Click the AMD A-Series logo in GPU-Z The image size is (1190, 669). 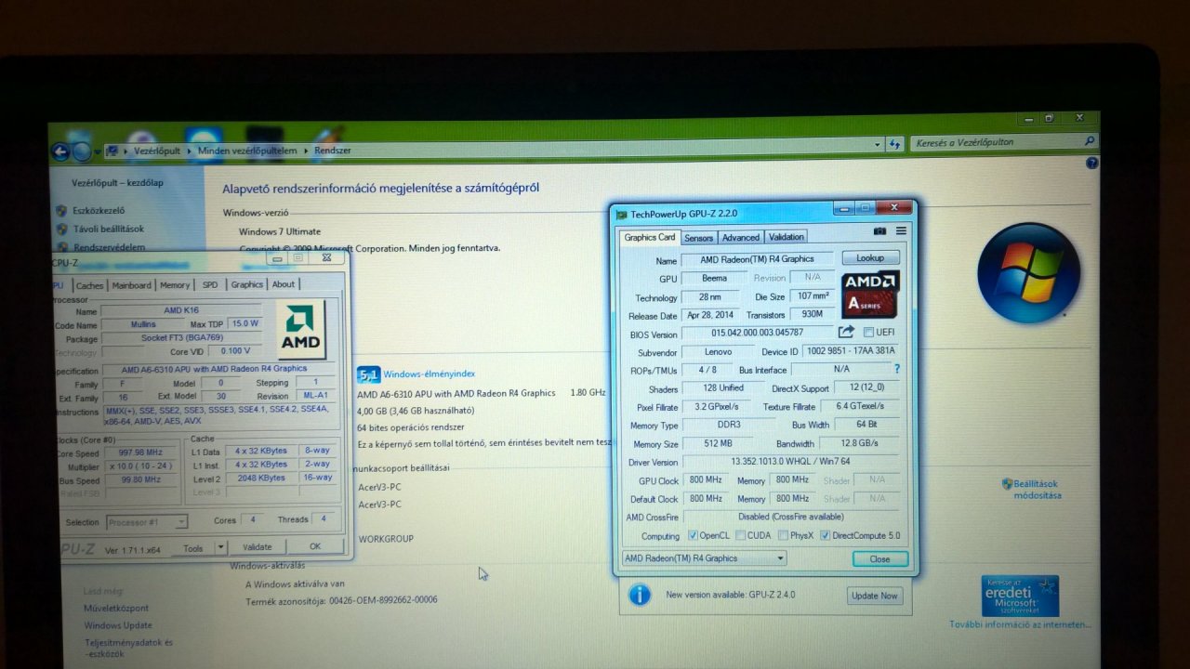tap(870, 295)
